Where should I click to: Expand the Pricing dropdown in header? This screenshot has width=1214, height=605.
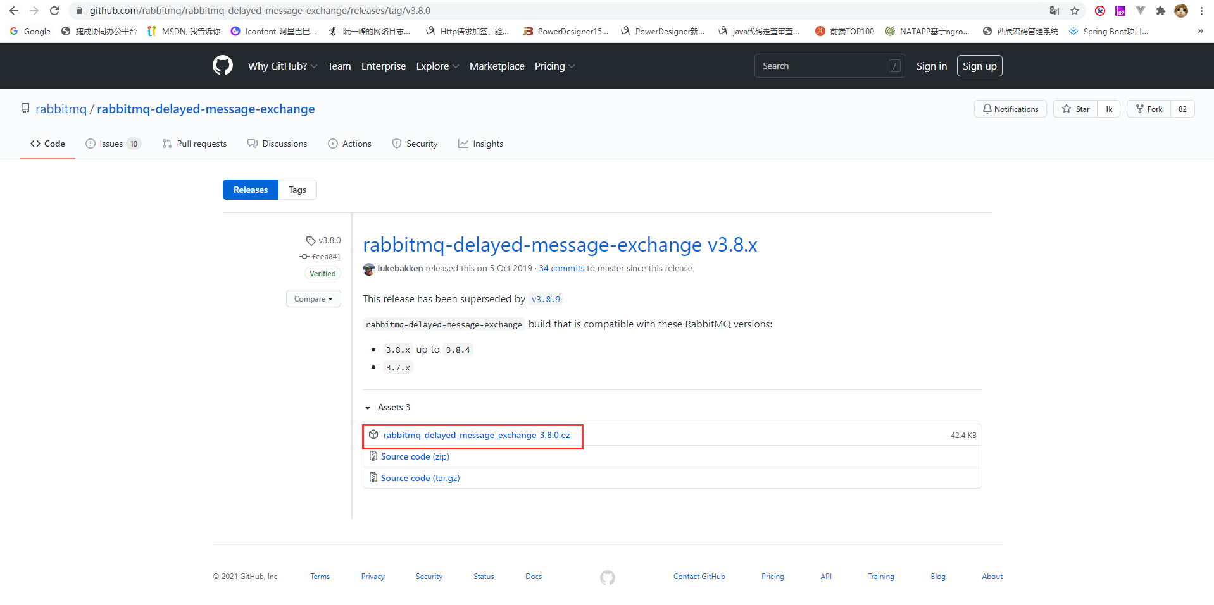click(x=554, y=66)
